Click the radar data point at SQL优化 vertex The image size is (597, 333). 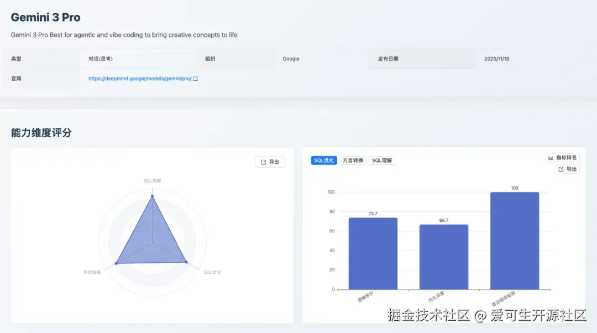pos(186,262)
